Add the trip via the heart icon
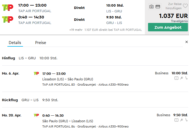The image size is (189, 132). [185, 6]
